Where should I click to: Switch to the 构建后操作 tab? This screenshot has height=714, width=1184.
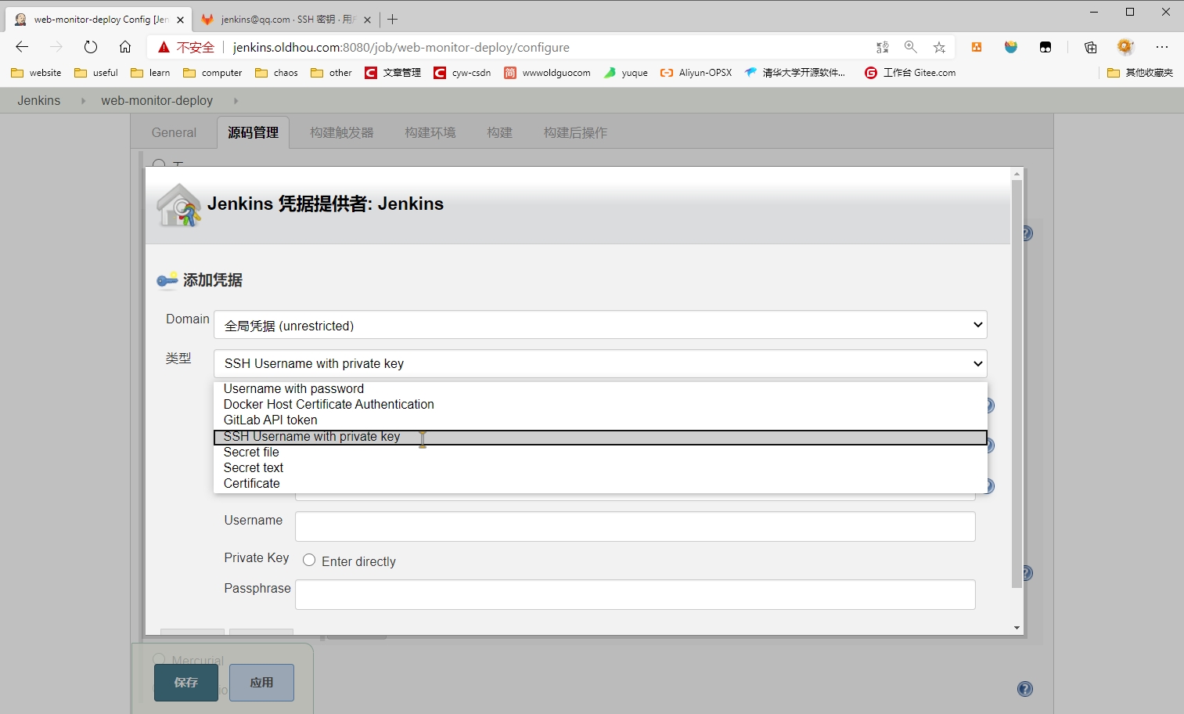point(575,132)
